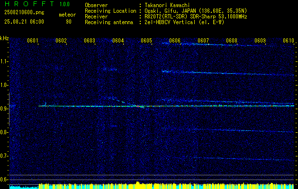Click the Receiving Location field label
This screenshot has height=189, width=298.
(x=110, y=11)
